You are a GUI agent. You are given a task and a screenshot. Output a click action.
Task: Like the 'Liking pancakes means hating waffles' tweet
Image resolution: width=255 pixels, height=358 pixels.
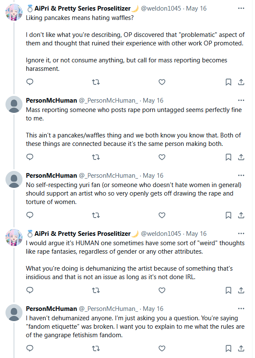162,82
